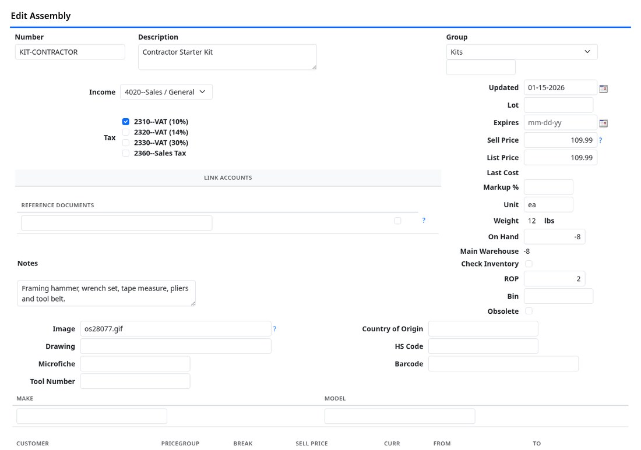Open the Group dropdown showing Kits

tap(522, 52)
